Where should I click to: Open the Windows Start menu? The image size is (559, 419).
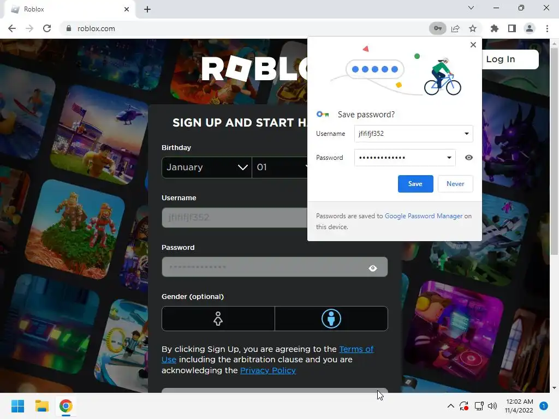click(x=18, y=406)
